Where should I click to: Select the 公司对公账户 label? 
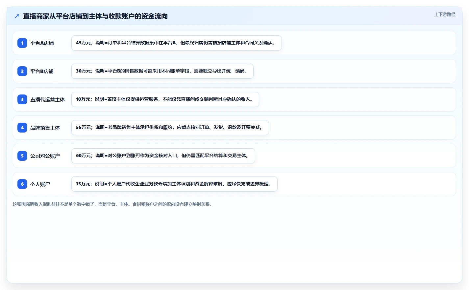click(x=45, y=156)
